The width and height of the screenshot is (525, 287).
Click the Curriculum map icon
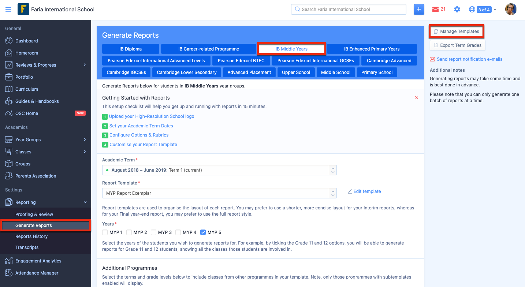pos(9,89)
